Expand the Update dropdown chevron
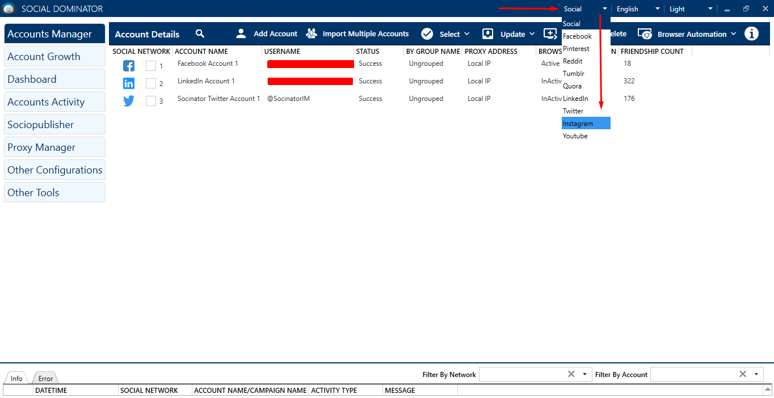Image resolution: width=774 pixels, height=398 pixels. [532, 34]
